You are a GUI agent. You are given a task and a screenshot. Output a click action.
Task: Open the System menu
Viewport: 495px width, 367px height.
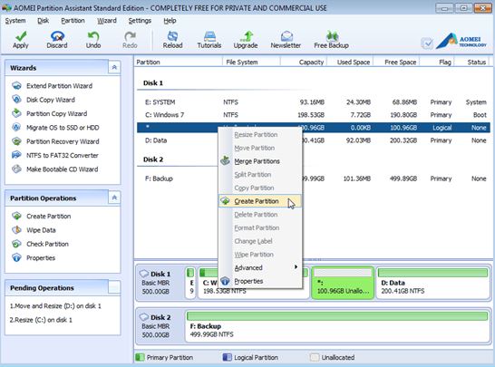15,21
